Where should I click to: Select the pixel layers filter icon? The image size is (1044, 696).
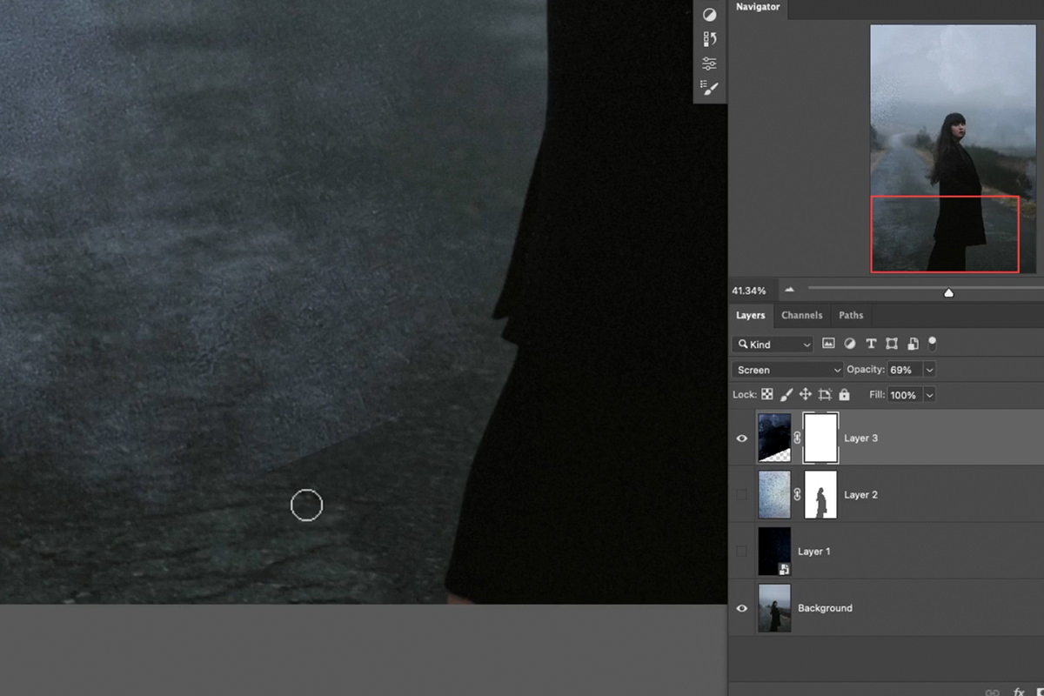[828, 343]
